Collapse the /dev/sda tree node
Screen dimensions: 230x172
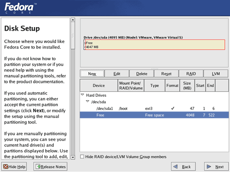tap(87, 101)
